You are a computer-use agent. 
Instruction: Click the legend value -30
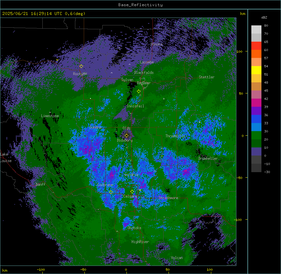point(267,172)
